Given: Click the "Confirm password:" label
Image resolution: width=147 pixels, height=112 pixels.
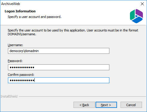Looking at the screenshot, I should (x=21, y=75).
